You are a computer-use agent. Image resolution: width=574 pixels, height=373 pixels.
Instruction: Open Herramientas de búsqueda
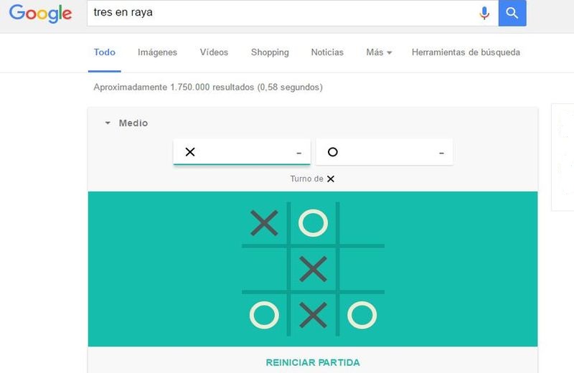tap(466, 52)
